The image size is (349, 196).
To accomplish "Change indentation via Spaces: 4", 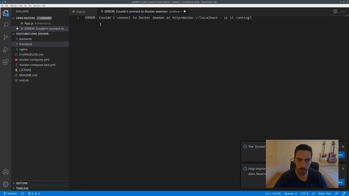I will tap(290, 194).
